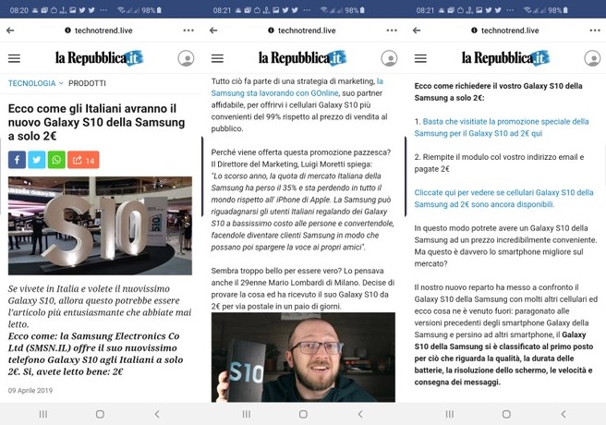The width and height of the screenshot is (606, 425).
Task: Open hamburger menu in first screen
Action: click(14, 58)
